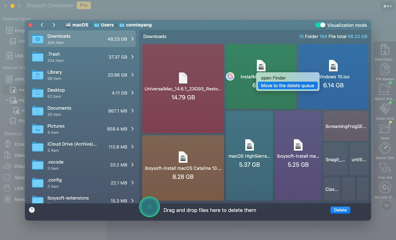Expand the Downloads folder chevron
Image resolution: width=396 pixels, height=240 pixels.
[x=132, y=39]
